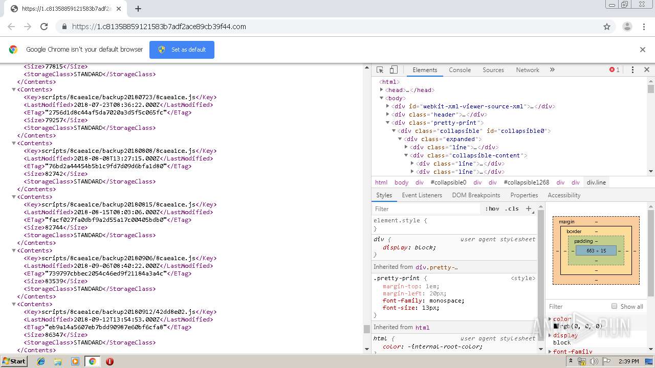This screenshot has height=368, width=655.
Task: Switch to the Sources tab
Action: coord(493,70)
